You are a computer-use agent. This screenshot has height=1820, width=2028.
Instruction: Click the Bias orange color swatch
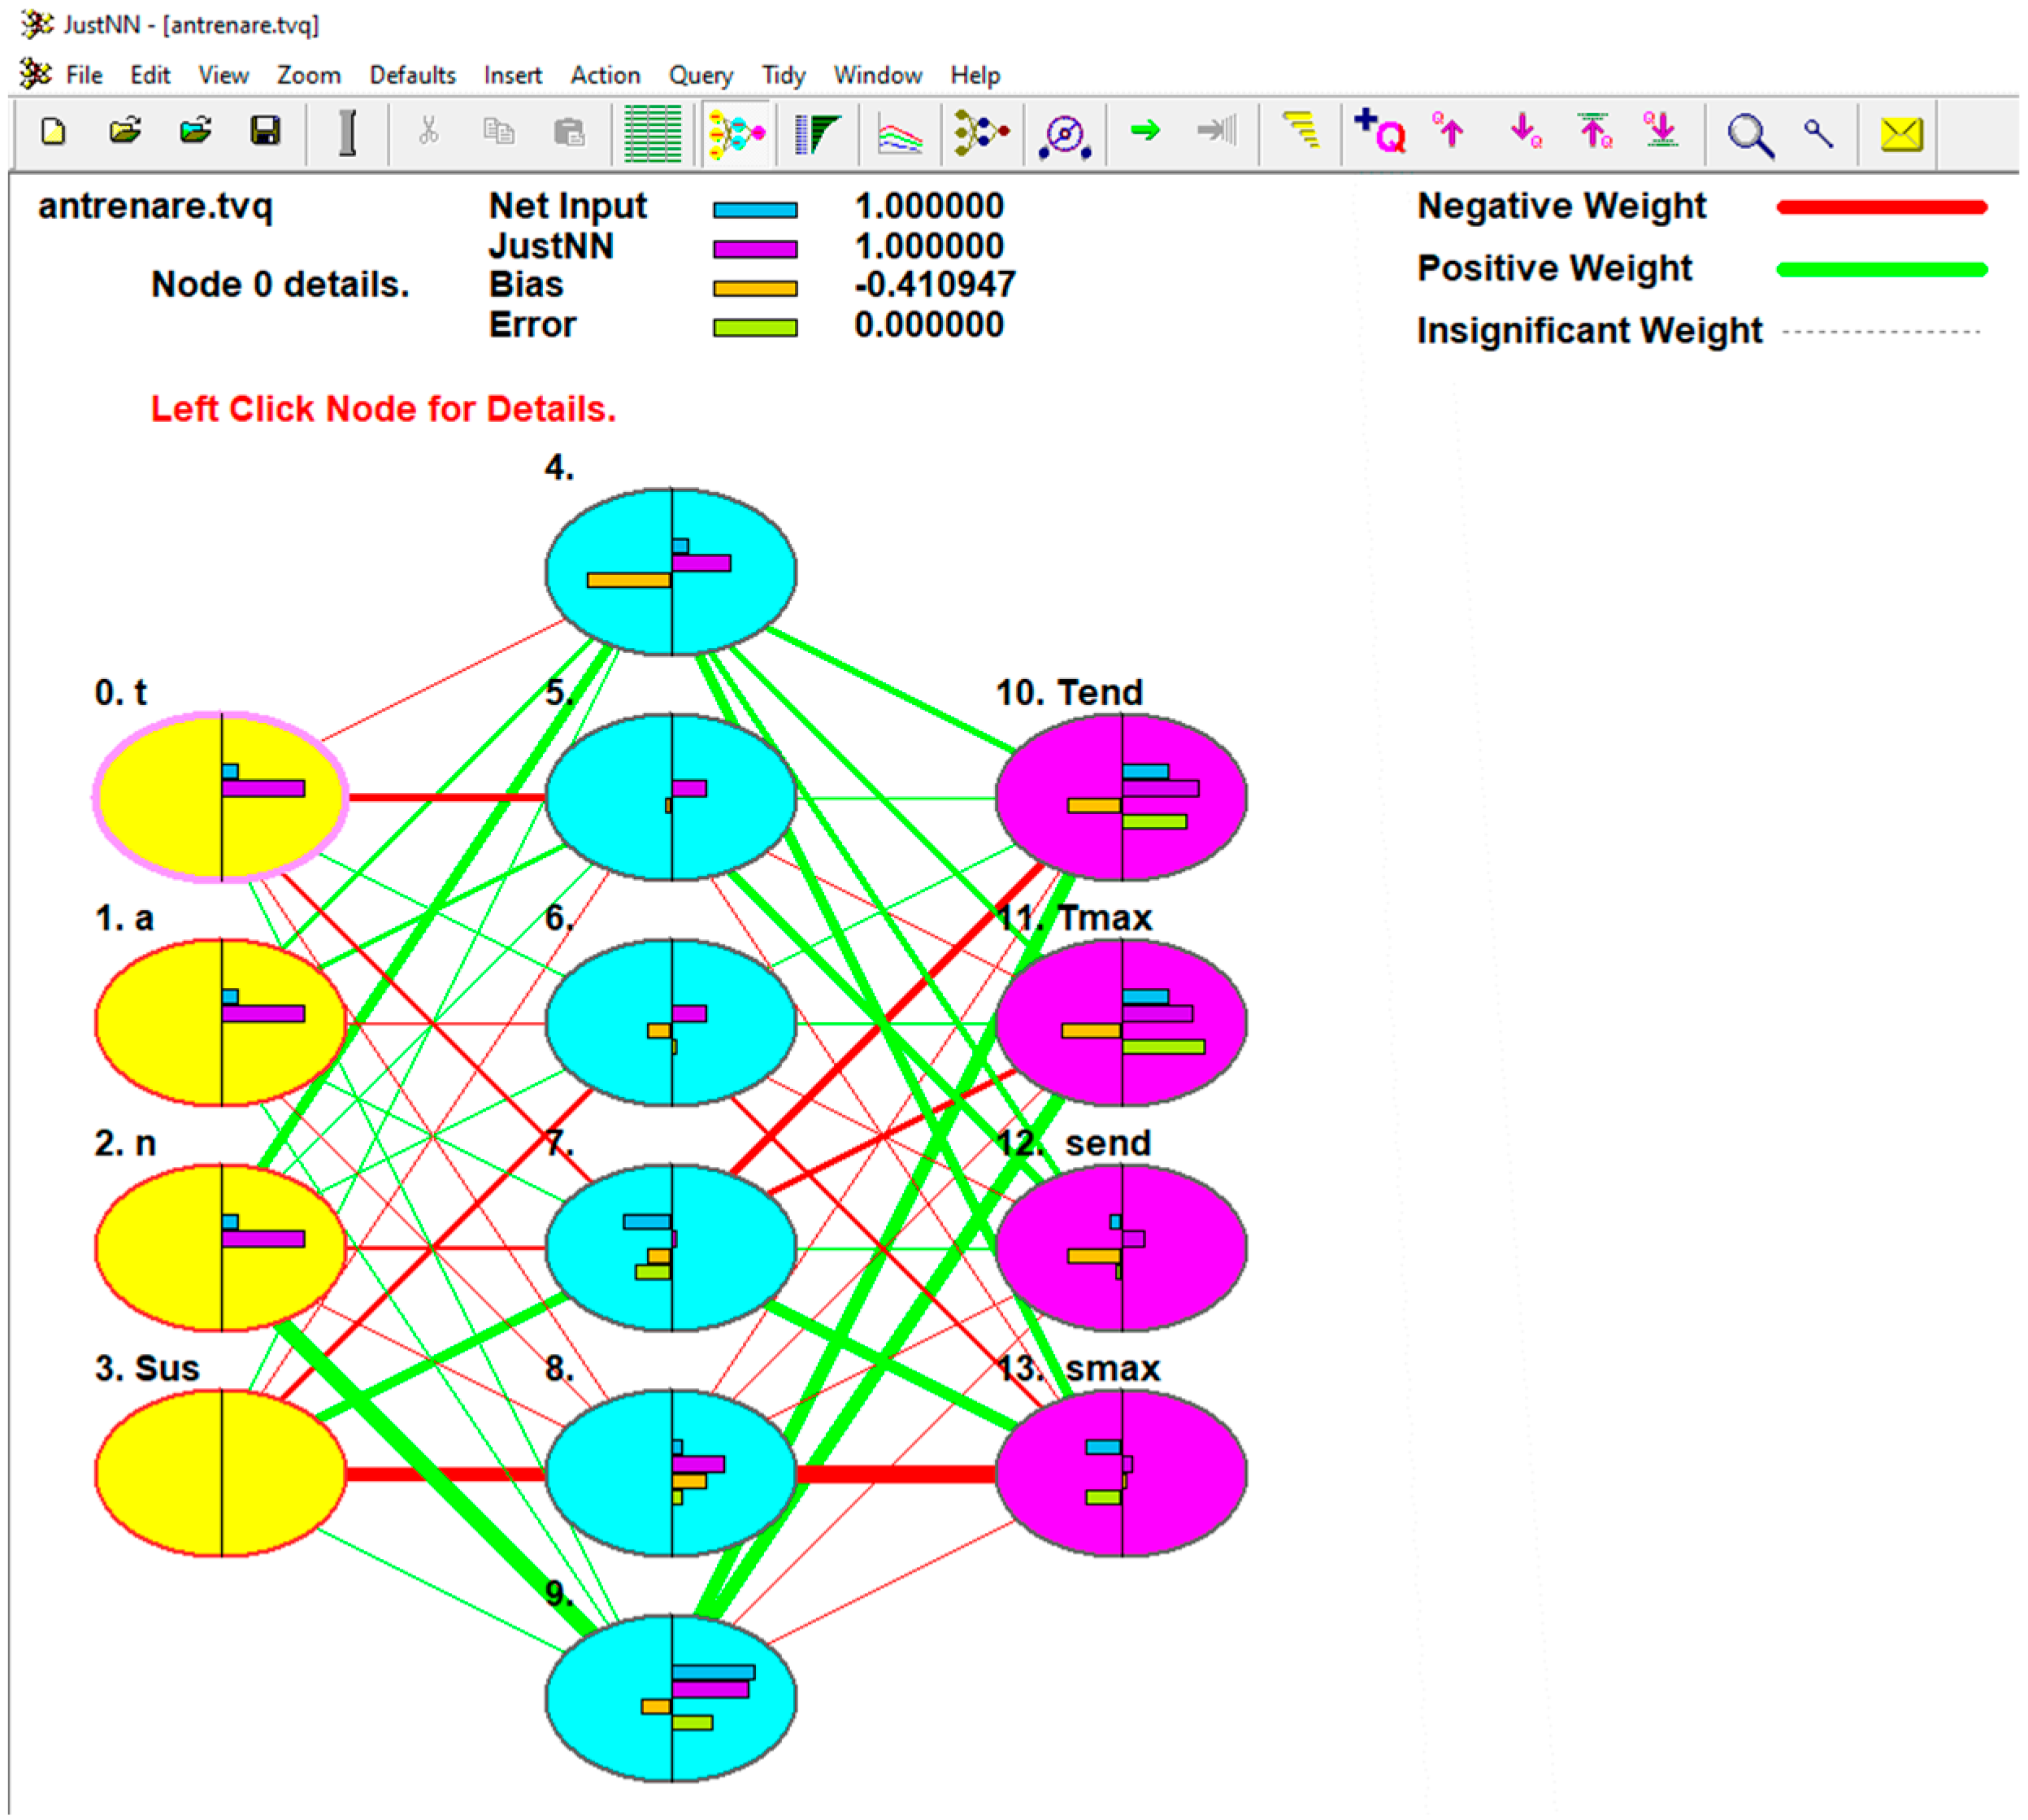point(754,288)
